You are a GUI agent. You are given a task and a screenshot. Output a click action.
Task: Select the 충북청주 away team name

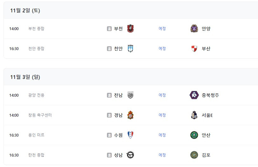[x=210, y=95]
